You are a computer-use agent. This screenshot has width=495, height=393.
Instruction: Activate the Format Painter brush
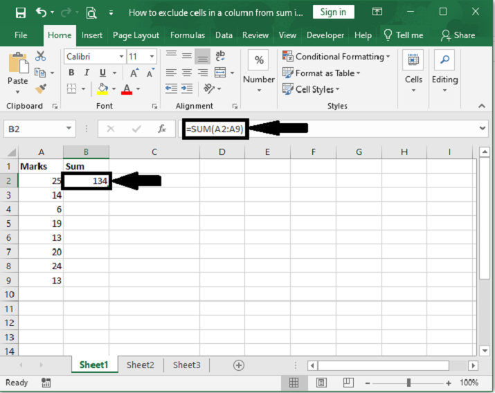pos(41,89)
